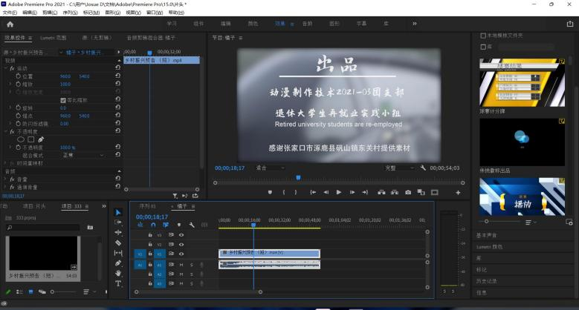
Task: Open the playback resolution dropdown
Action: pos(400,168)
